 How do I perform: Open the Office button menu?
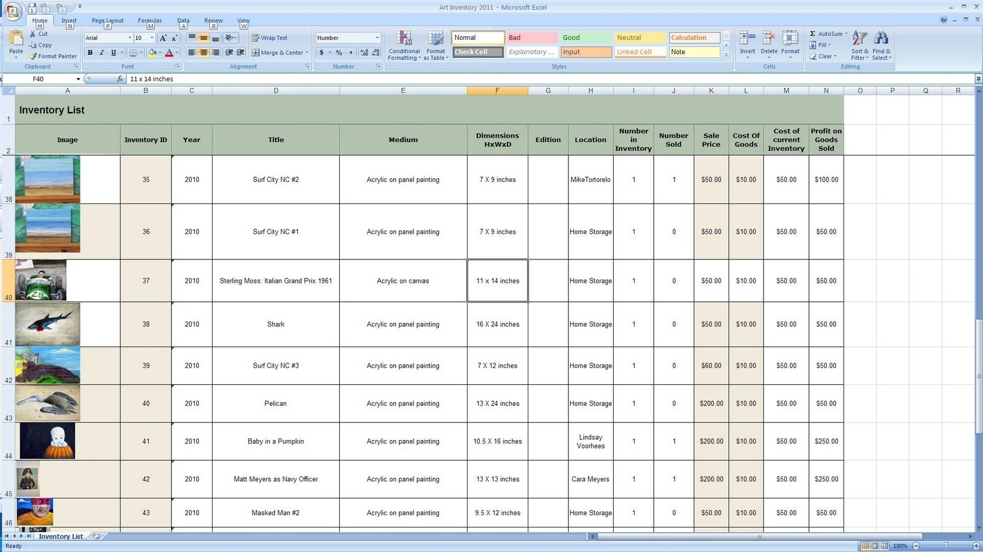click(13, 11)
